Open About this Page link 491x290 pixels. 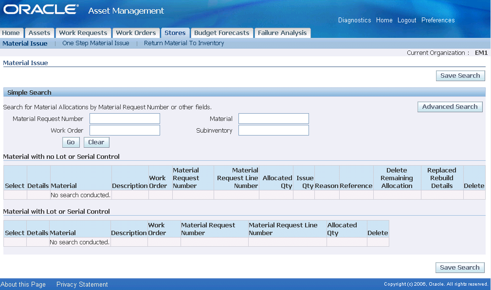pyautogui.click(x=23, y=284)
